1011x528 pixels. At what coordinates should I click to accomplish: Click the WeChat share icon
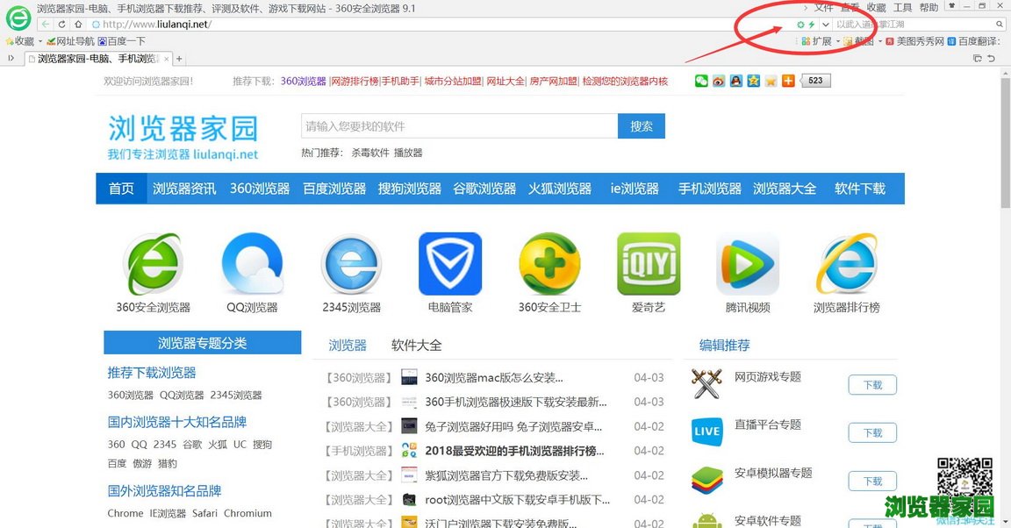click(701, 81)
